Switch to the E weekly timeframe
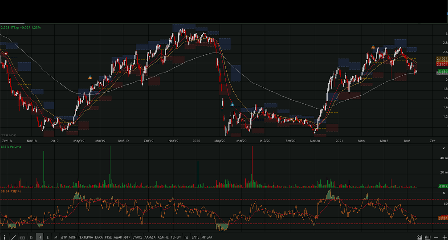 pos(48,237)
